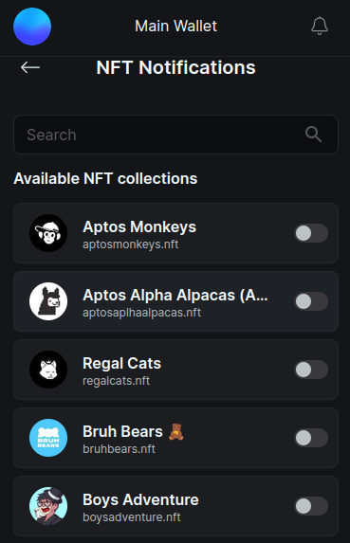Image resolution: width=350 pixels, height=543 pixels.
Task: Click the blue gradient wallet avatar
Action: click(x=32, y=27)
